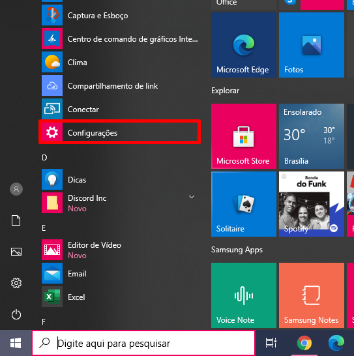Expand the Discord Inc folder chevron

(192, 197)
